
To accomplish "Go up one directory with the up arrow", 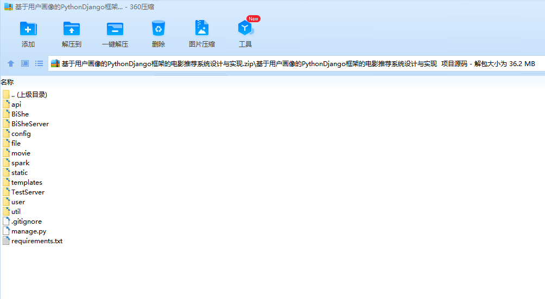I will [x=11, y=63].
